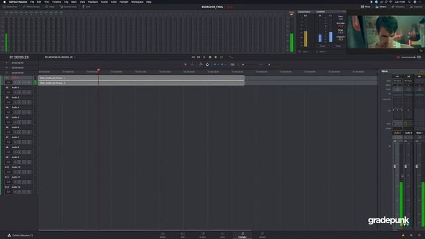This screenshot has width=425, height=239.
Task: Open the Effects Library panel
Action: (x=31, y=7)
